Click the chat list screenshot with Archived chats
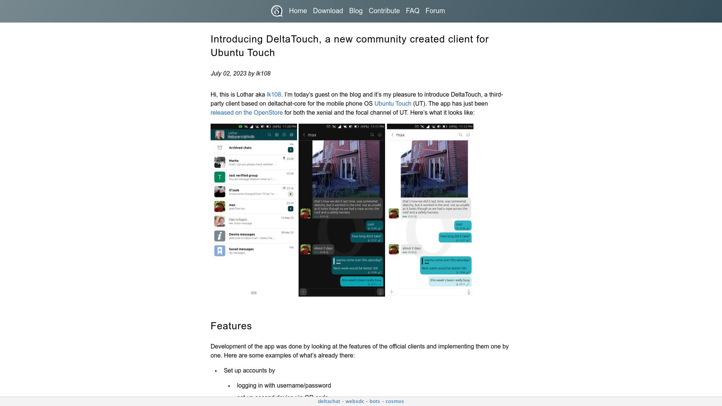 pyautogui.click(x=254, y=210)
